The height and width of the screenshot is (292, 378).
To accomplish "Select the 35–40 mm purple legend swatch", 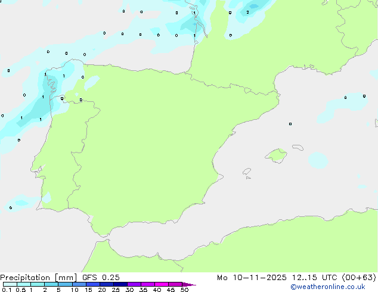I will (x=148, y=284).
